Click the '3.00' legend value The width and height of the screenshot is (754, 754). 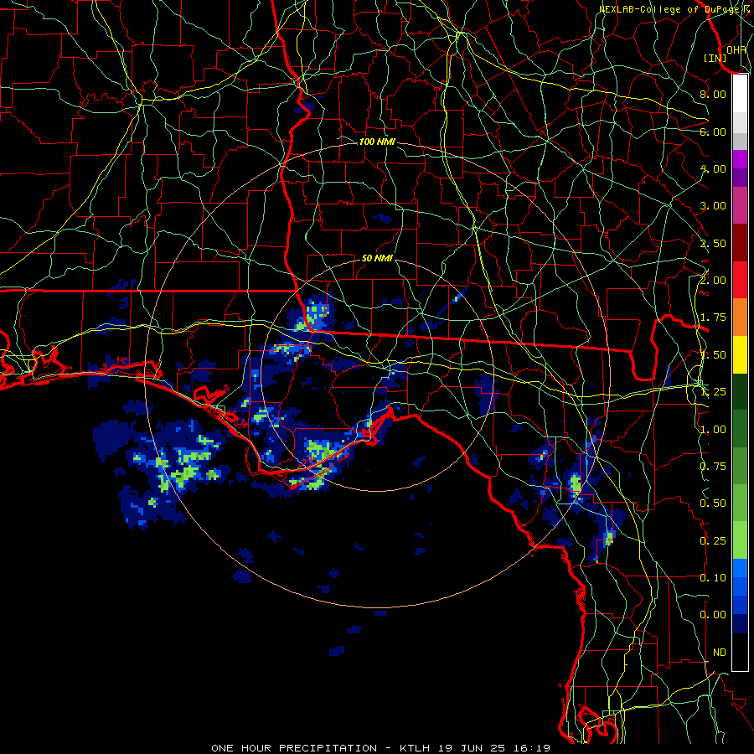click(713, 206)
